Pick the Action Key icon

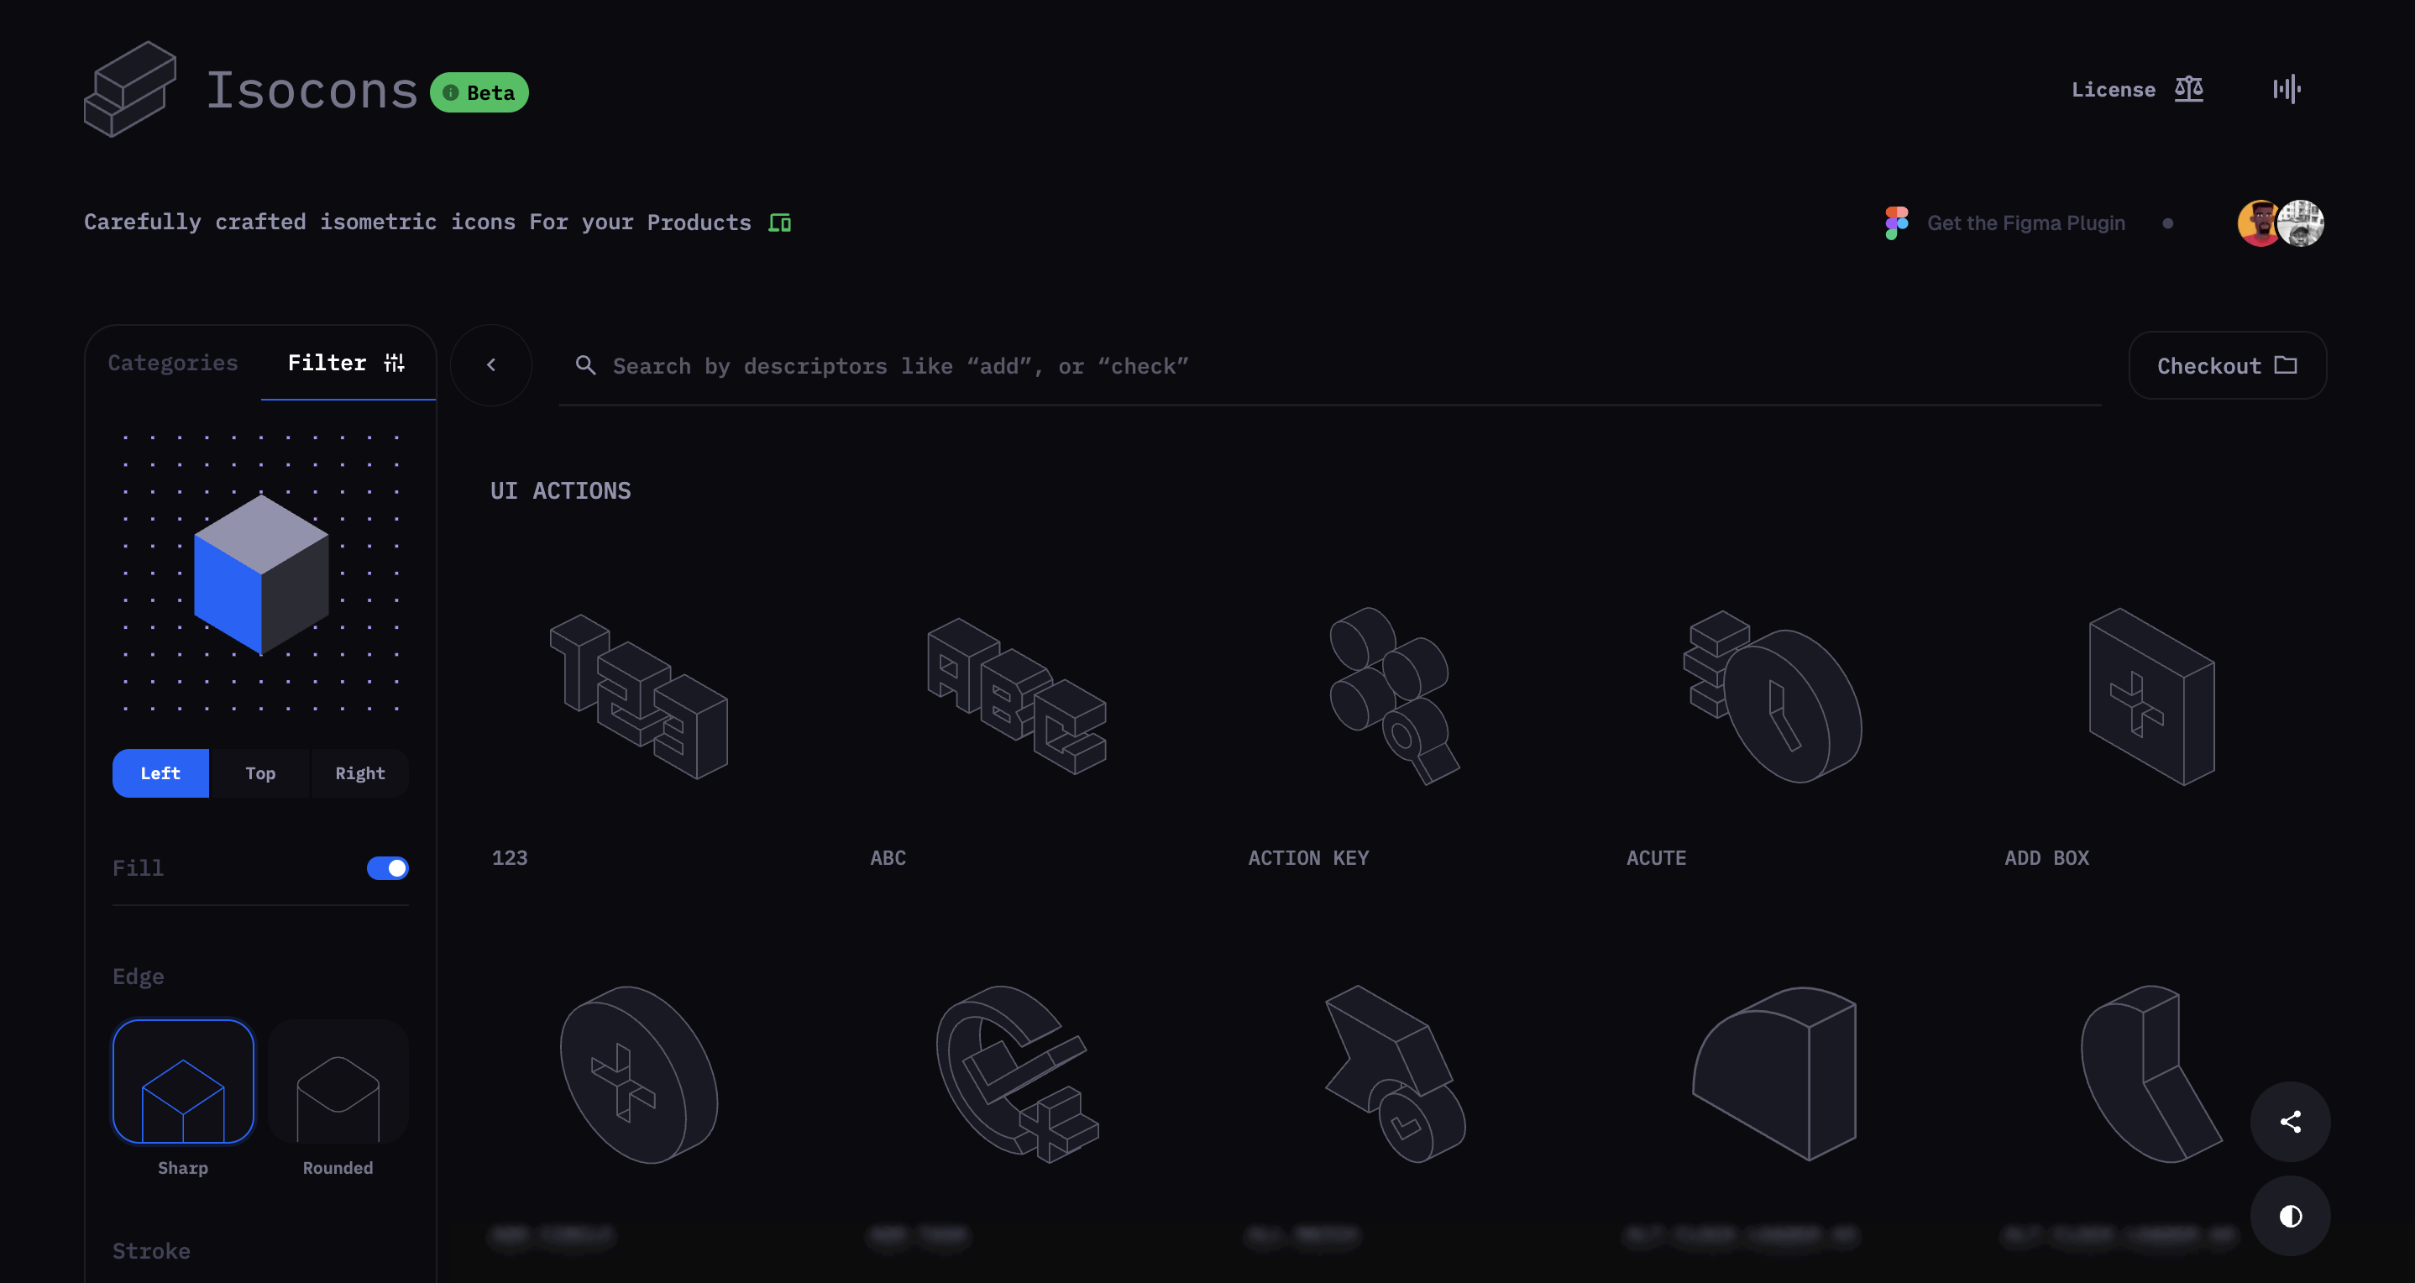point(1394,695)
